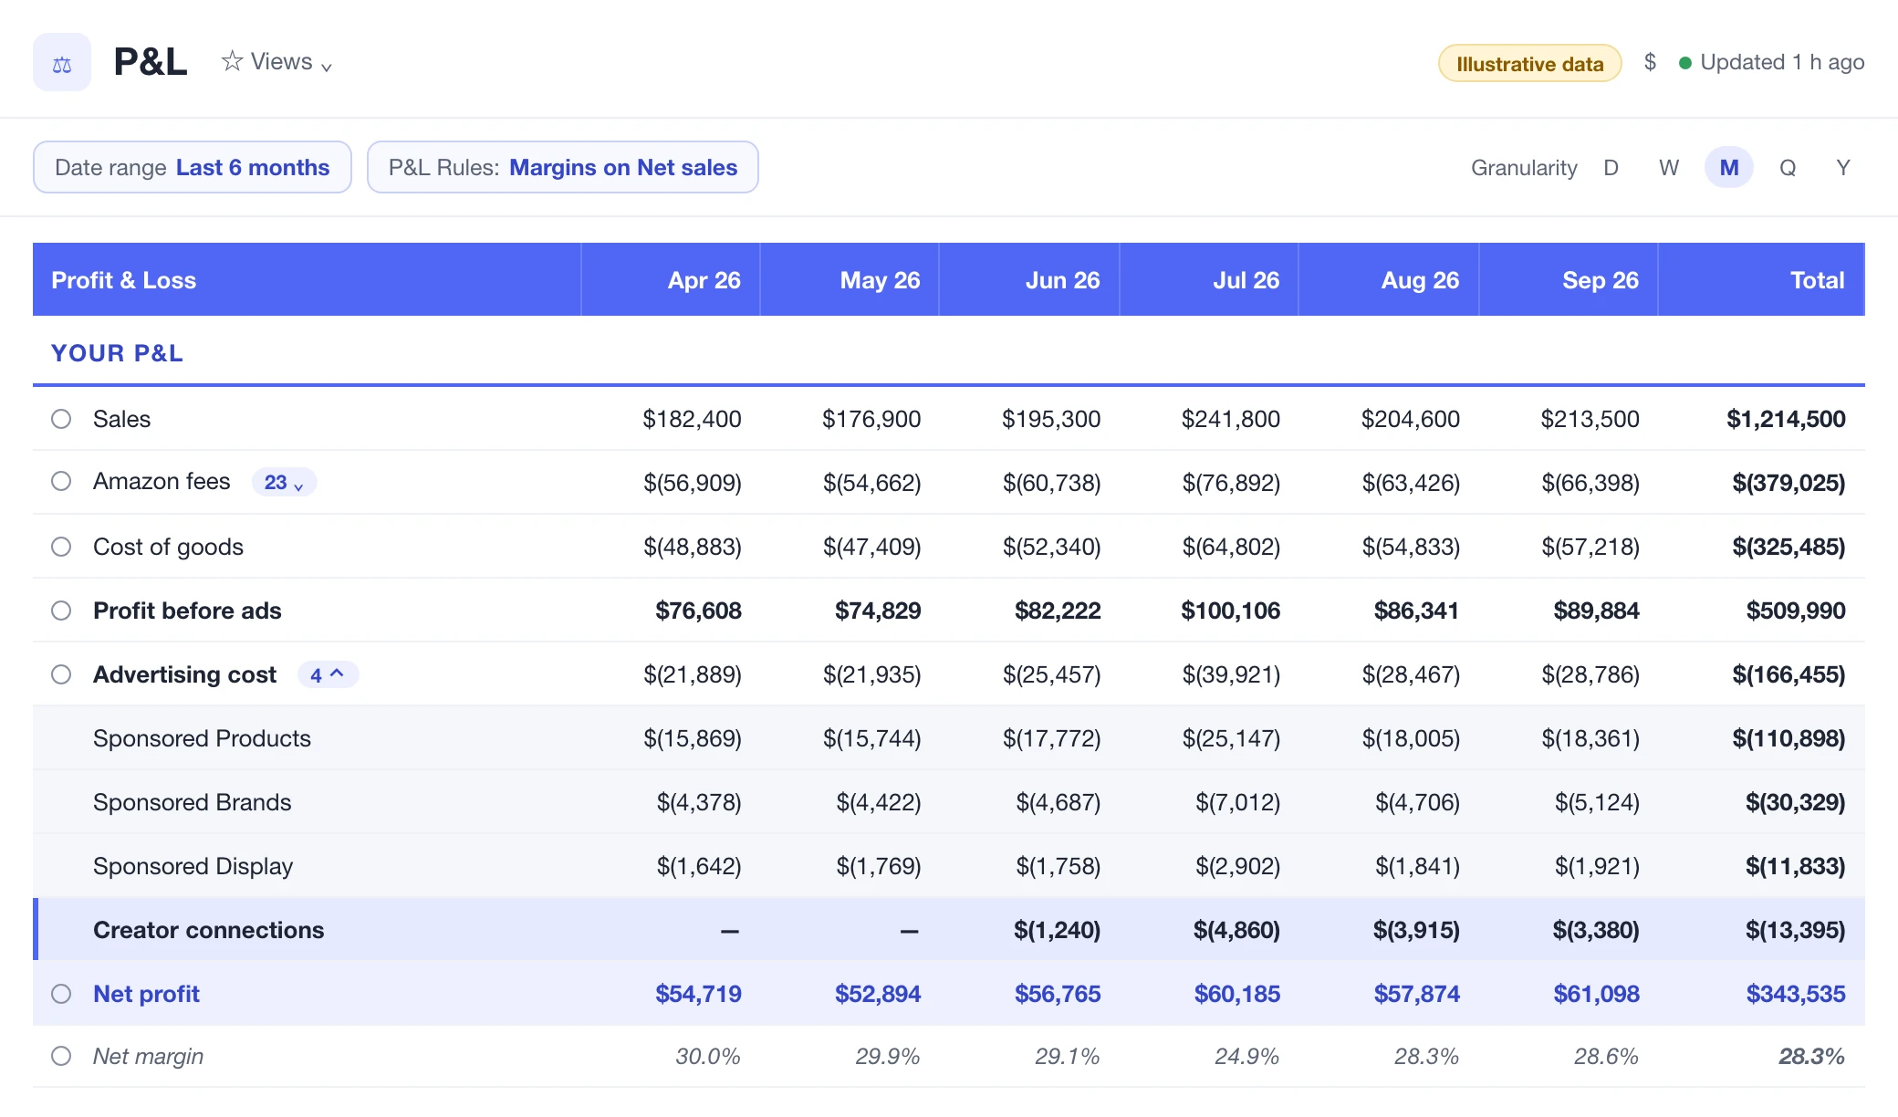Click the Updated 1 h ago text
The image size is (1898, 1117).
(1782, 62)
